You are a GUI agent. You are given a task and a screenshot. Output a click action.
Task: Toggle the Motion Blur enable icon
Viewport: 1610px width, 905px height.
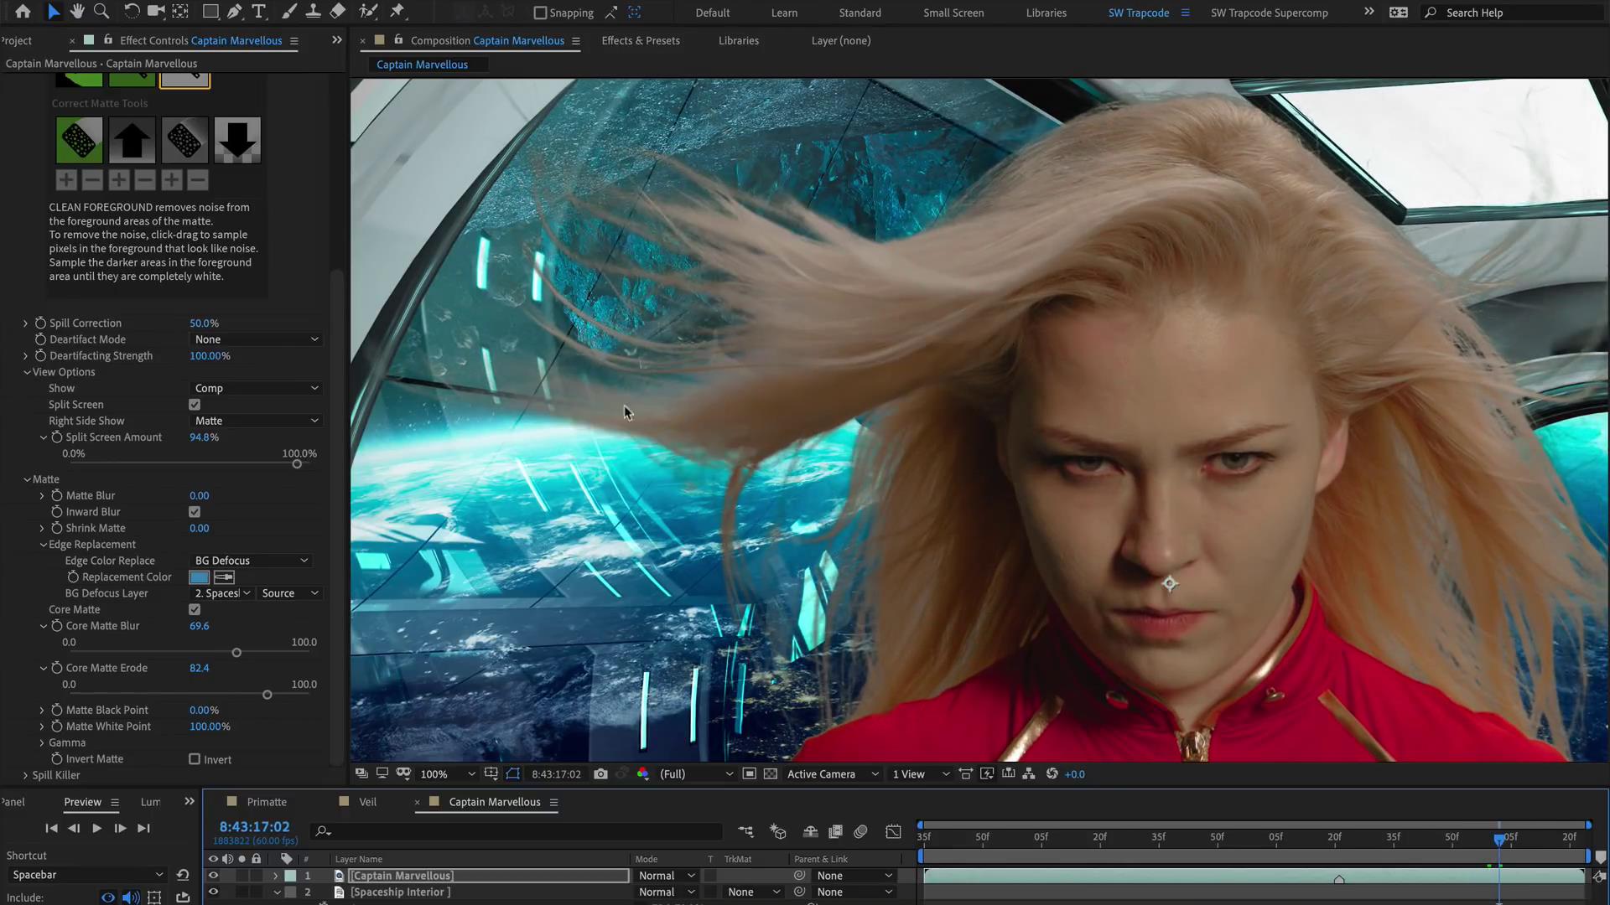tap(860, 831)
